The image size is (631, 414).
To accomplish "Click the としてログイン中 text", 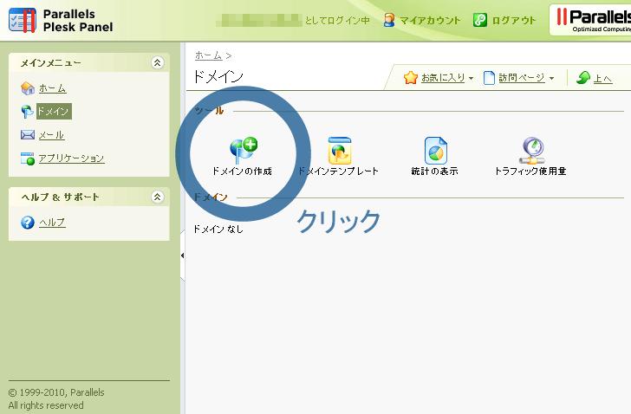I will 337,21.
